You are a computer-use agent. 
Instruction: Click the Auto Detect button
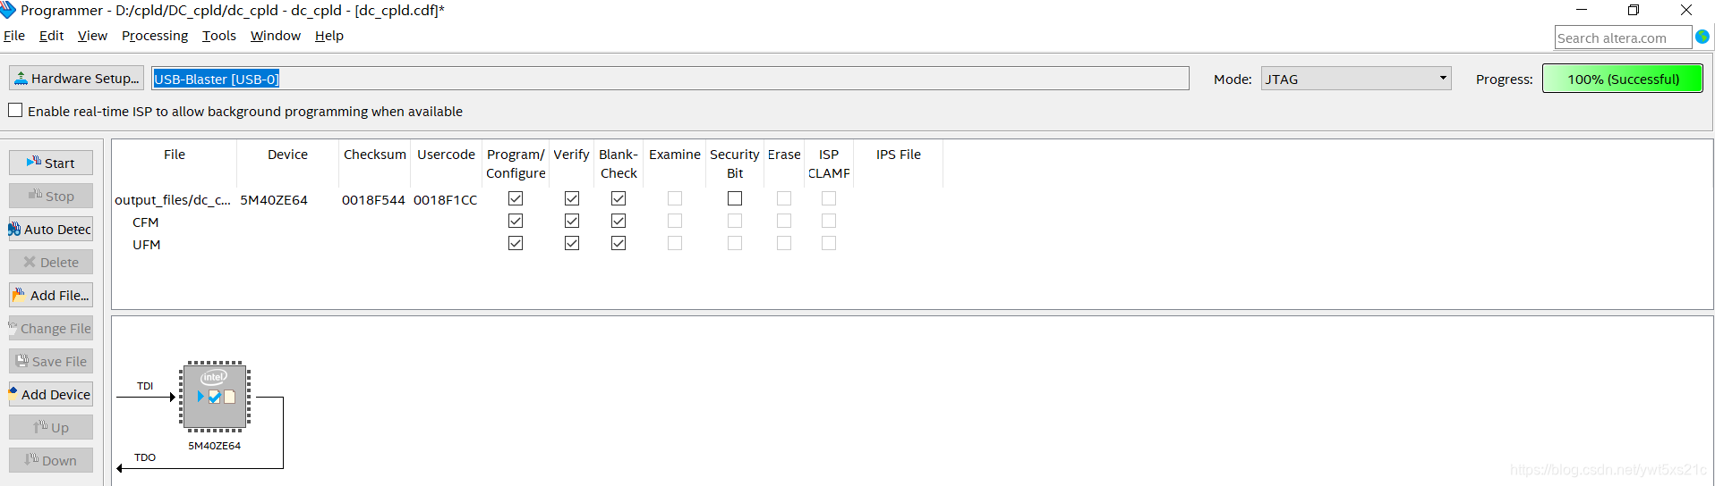point(51,229)
